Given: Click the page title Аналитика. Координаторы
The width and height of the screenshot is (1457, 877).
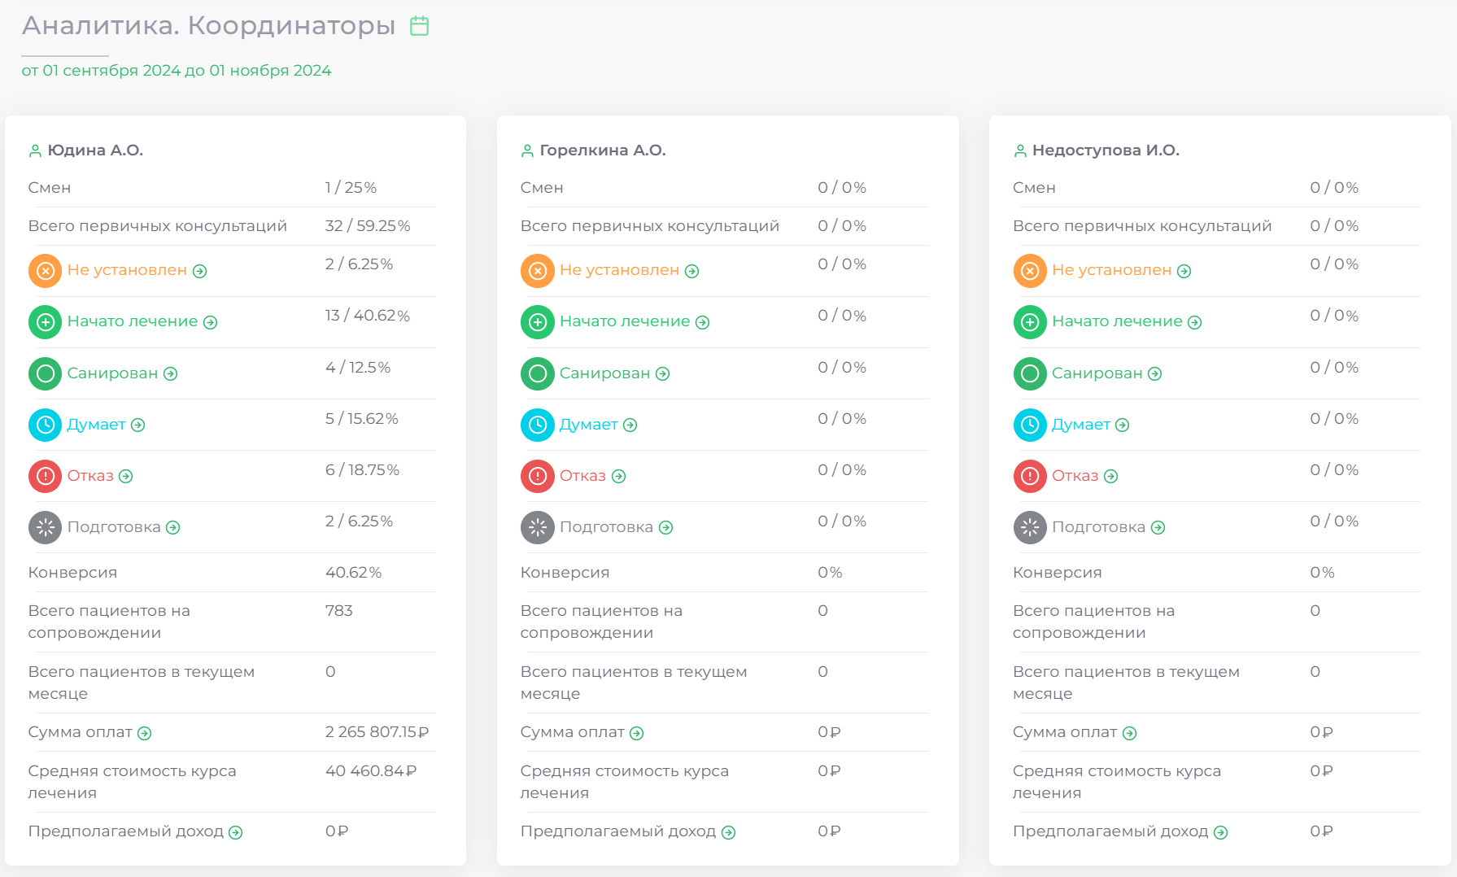Looking at the screenshot, I should [208, 26].
